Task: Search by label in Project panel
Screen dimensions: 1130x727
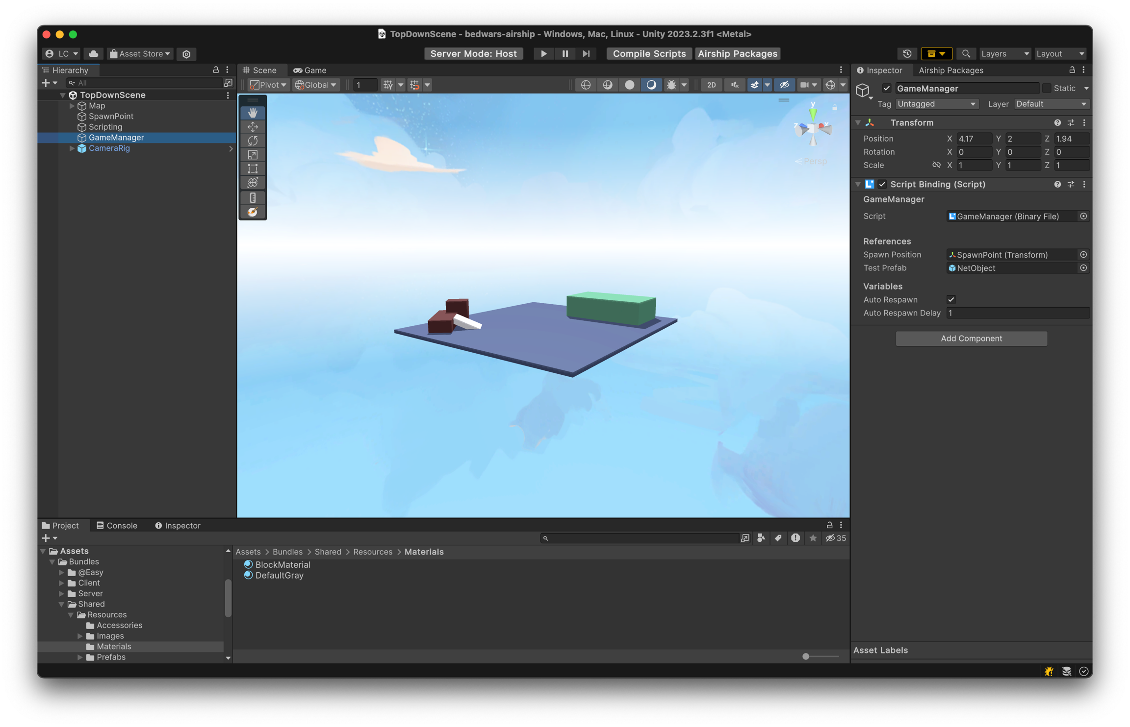Action: coord(778,538)
